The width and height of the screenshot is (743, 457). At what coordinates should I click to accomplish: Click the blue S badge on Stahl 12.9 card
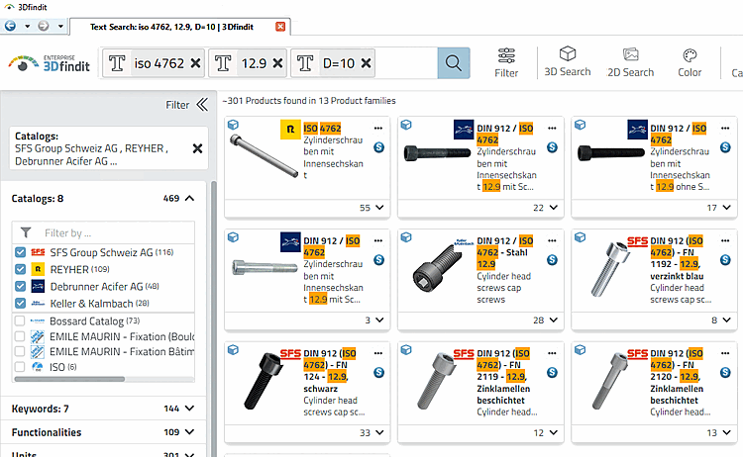552,260
